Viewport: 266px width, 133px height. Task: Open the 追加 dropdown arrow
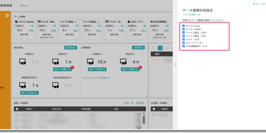coord(132,103)
